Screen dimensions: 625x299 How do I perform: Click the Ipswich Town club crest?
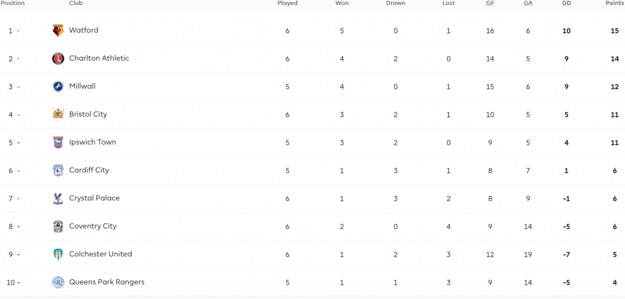[58, 142]
